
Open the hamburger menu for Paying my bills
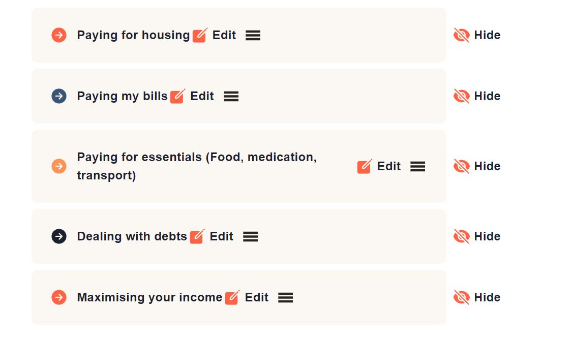coord(231,96)
